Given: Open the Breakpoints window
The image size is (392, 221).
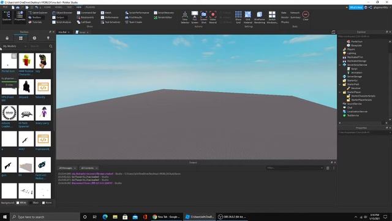Looking at the screenshot, I should coord(86,17).
